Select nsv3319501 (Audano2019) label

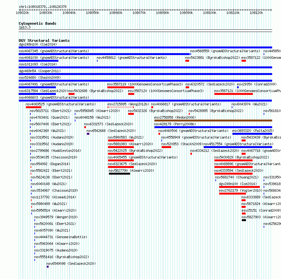point(52,137)
